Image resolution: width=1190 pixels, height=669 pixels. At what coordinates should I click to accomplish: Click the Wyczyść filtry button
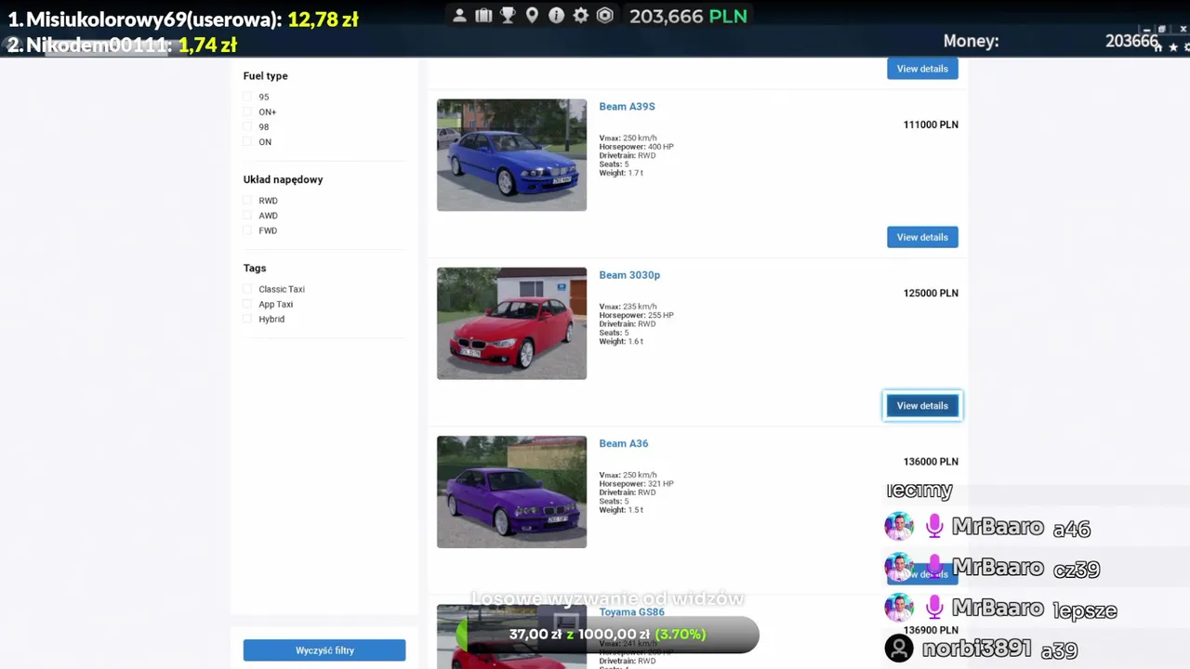click(324, 650)
